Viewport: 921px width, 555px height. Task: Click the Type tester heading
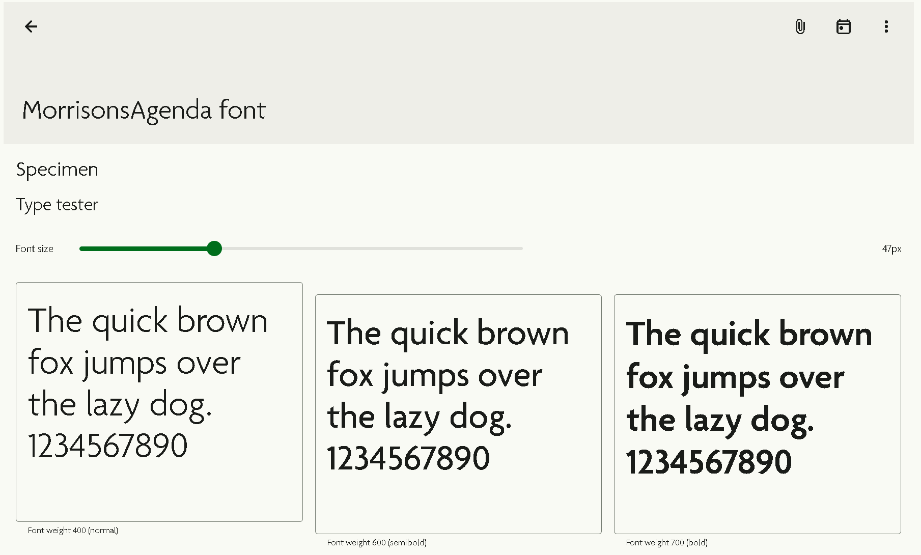57,205
